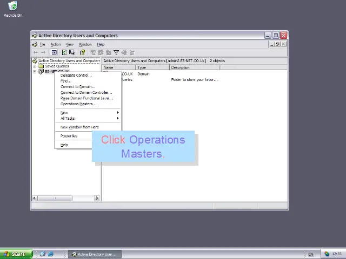The image size is (346, 259).
Task: Click the Domain type cell in list
Action: pos(143,74)
